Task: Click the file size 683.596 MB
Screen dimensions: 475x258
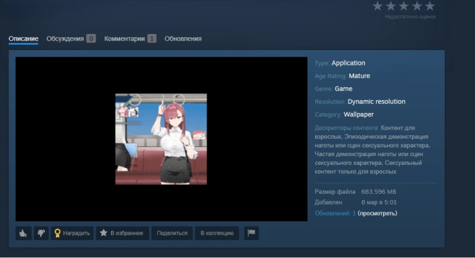Action: point(379,192)
